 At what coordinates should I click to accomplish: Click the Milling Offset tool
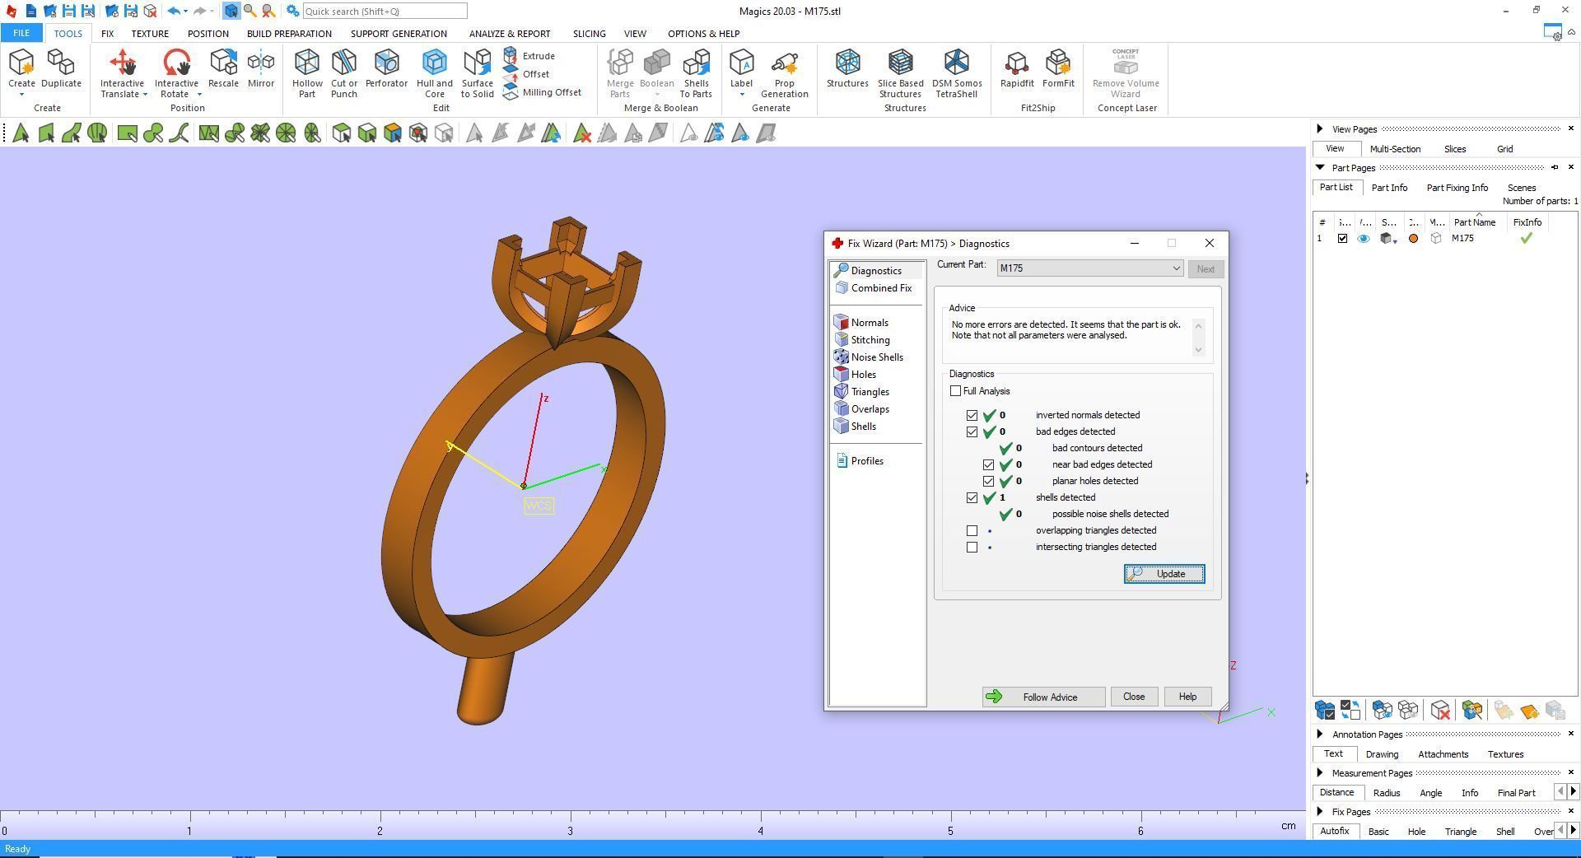(543, 92)
